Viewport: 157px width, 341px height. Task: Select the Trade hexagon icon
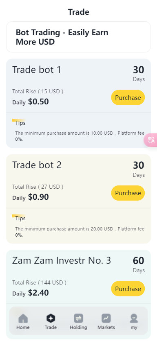pos(51,318)
